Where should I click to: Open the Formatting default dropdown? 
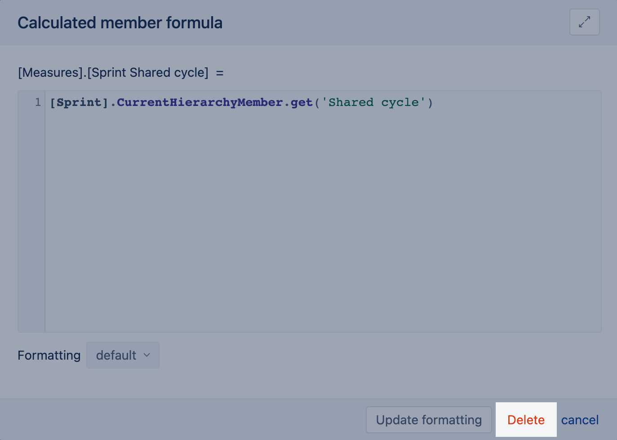(x=123, y=355)
